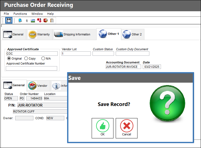
Task: Click the Warranty gold seal icon
Action: click(32, 34)
